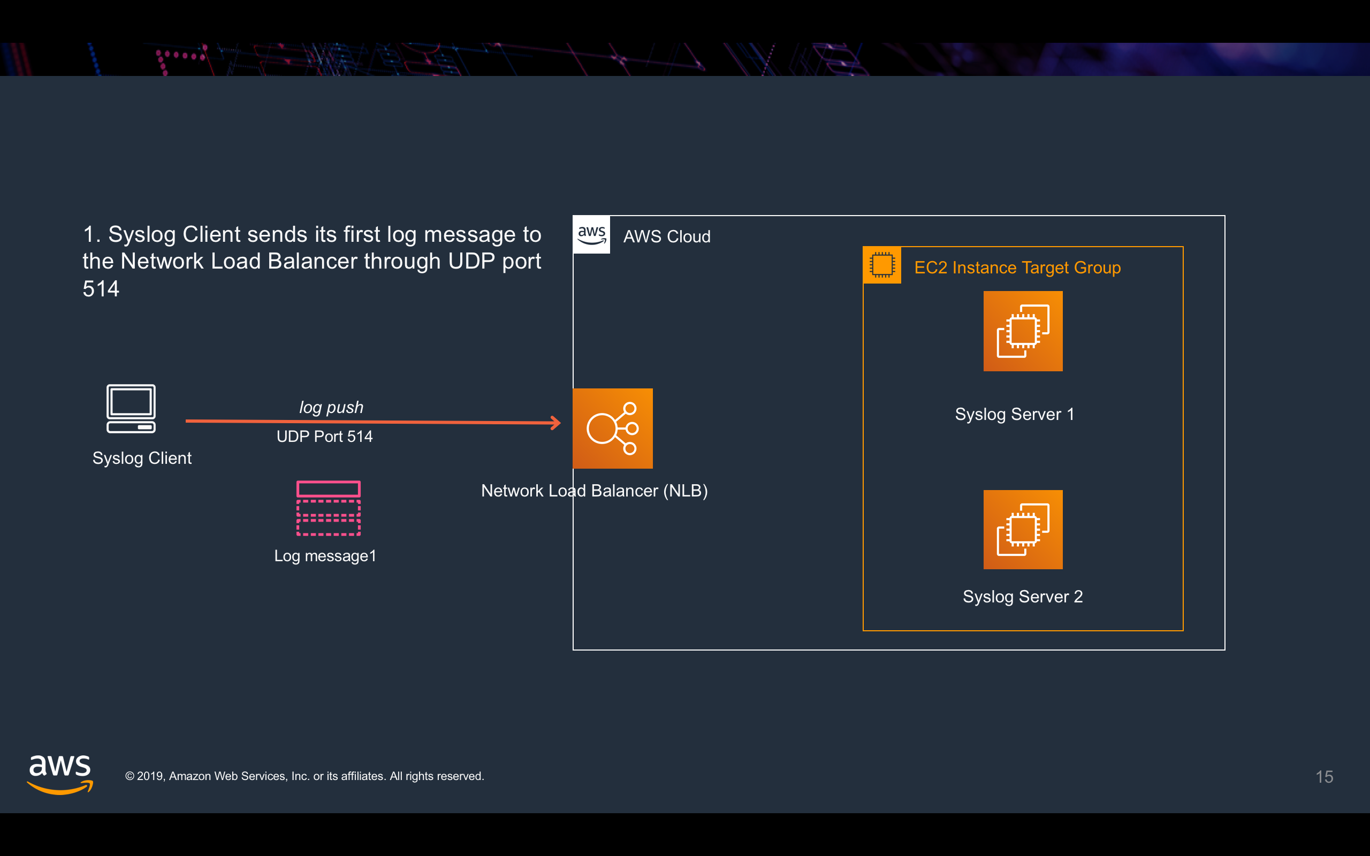The width and height of the screenshot is (1370, 856).
Task: Click the Syslog Server 1 EC2 icon
Action: [x=1022, y=331]
